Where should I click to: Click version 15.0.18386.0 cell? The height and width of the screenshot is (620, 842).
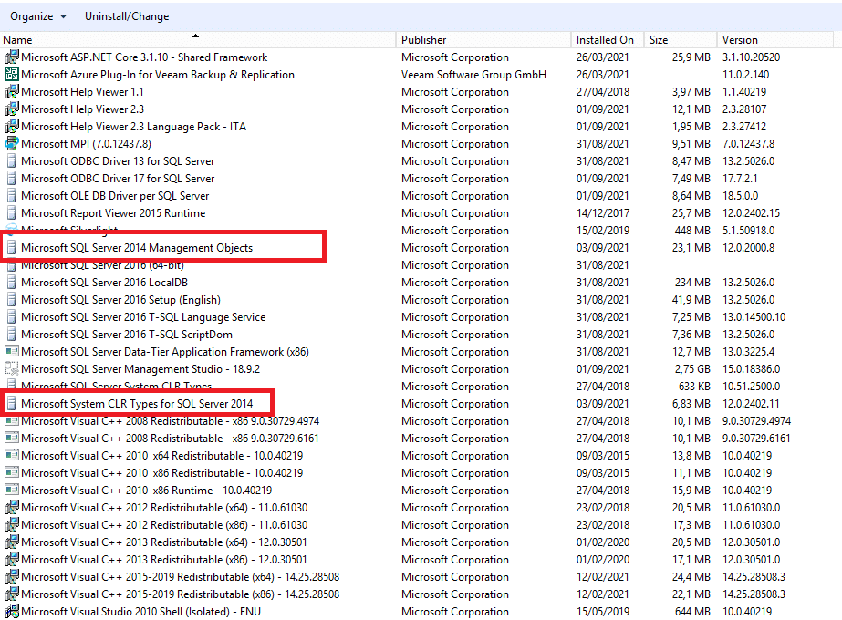click(x=752, y=368)
